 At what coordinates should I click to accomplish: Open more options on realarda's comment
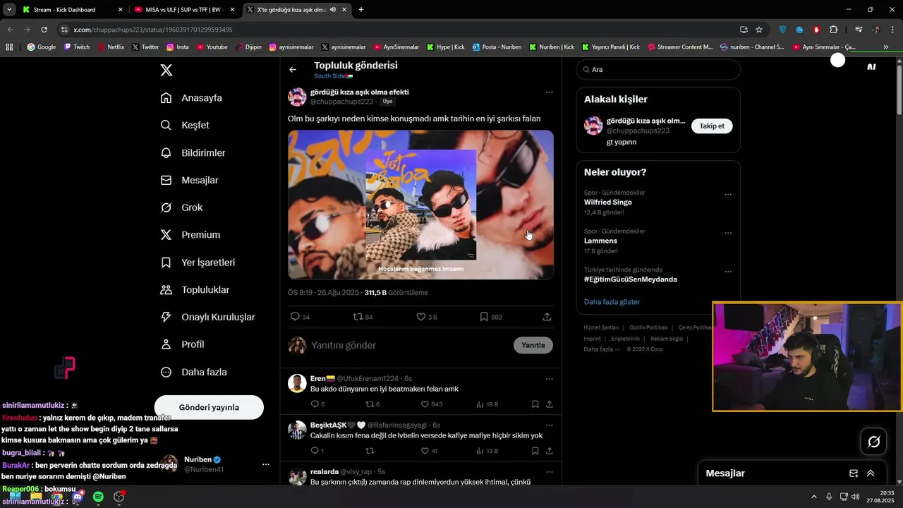549,471
